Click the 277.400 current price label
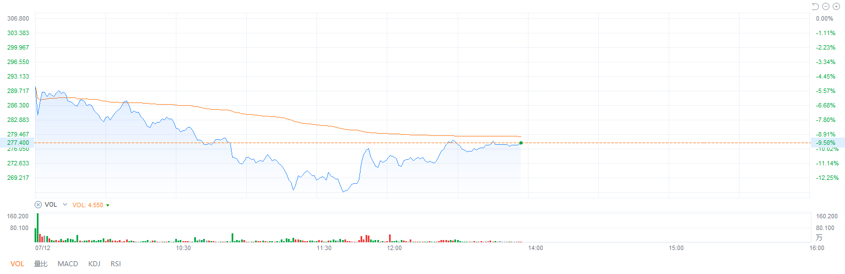The height and width of the screenshot is (274, 845). [x=18, y=143]
